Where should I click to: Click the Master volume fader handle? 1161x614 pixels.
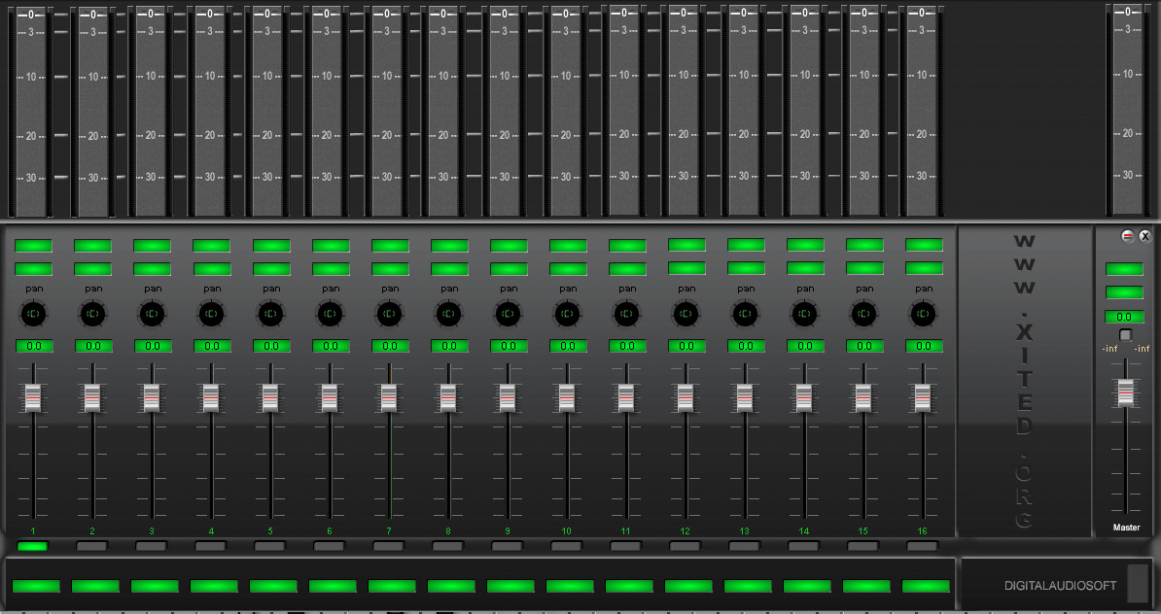(1125, 393)
